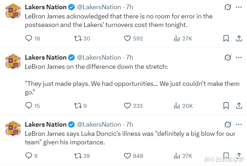Open the @LakersNation handle in the first tweet
This screenshot has width=247, height=166.
click(x=99, y=7)
